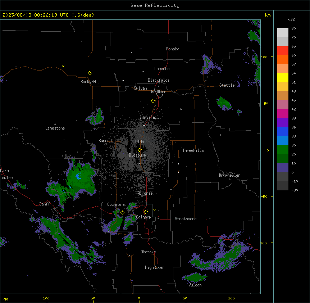
Task: Click the white 80 dBZ legend swatch
Action: tap(283, 32)
